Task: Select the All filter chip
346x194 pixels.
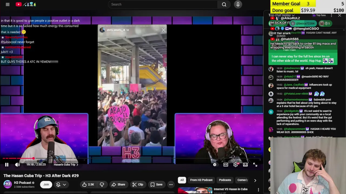Action: (182, 180)
